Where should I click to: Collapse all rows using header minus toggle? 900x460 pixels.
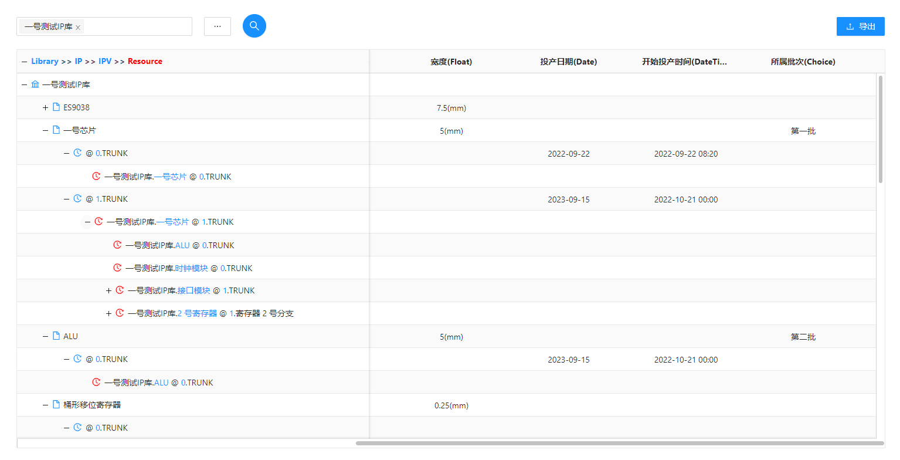pos(24,62)
